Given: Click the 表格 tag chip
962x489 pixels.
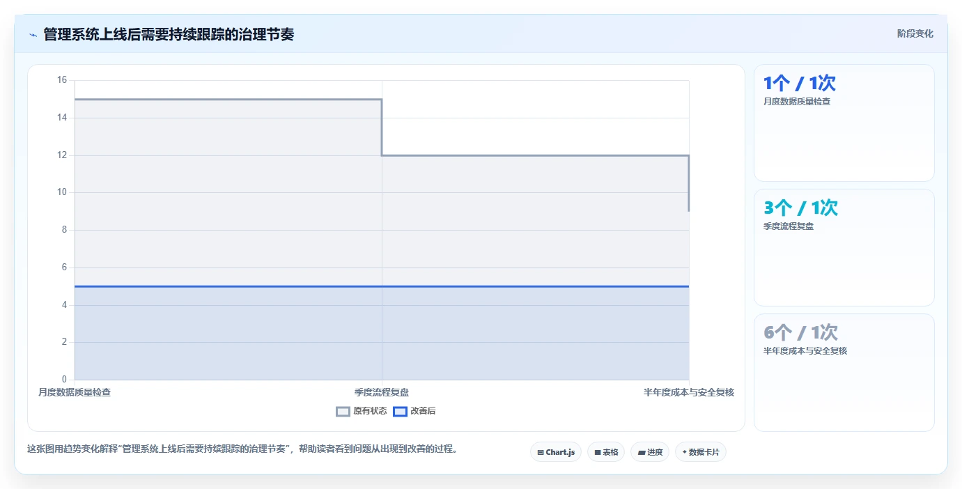Looking at the screenshot, I should 606,452.
